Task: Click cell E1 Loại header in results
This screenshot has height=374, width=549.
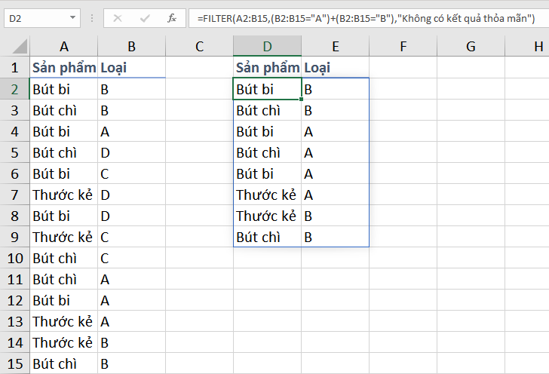Action: click(x=335, y=68)
